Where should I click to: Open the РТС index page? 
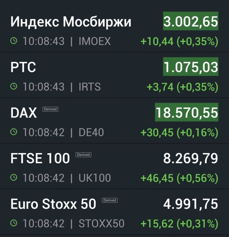click(23, 67)
